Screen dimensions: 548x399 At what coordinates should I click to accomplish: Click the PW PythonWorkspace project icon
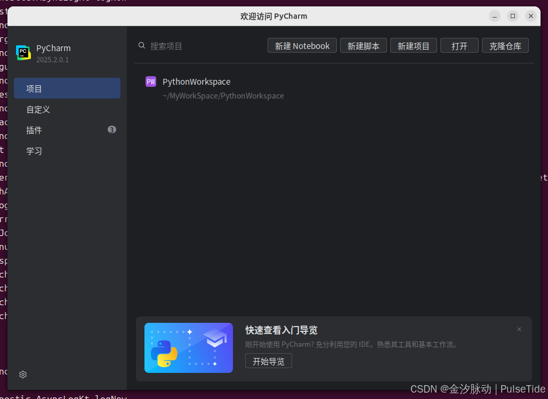pos(151,82)
